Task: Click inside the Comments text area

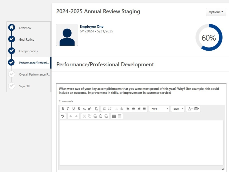Action: pyautogui.click(x=141, y=143)
